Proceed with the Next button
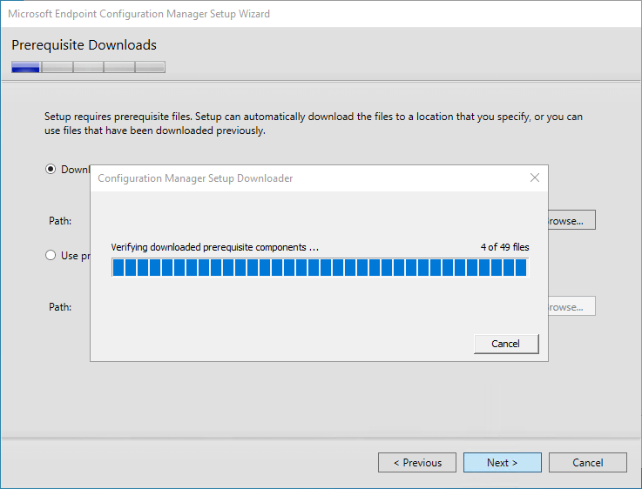Image resolution: width=642 pixels, height=489 pixels. click(503, 462)
